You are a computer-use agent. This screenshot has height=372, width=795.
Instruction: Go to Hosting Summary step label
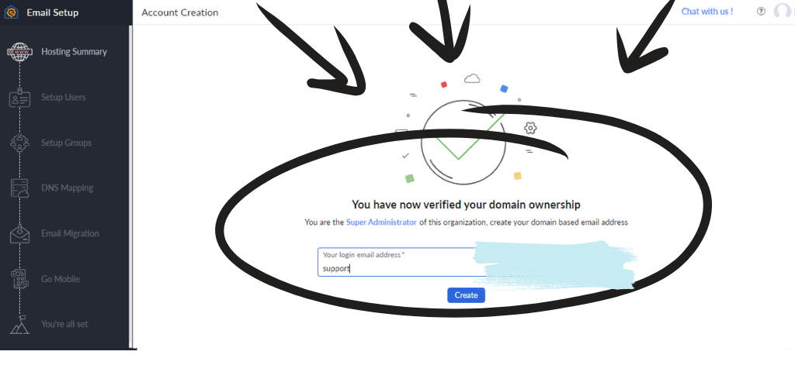point(74,52)
